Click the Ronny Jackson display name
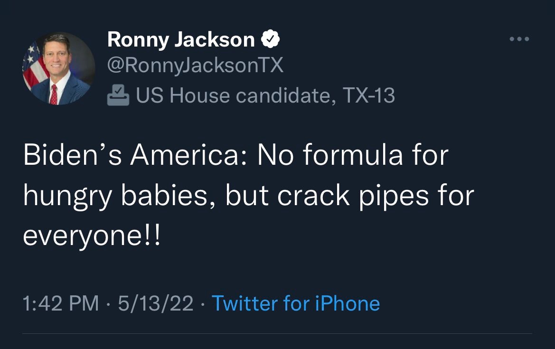Viewport: 555px width, 349px height. tap(181, 40)
